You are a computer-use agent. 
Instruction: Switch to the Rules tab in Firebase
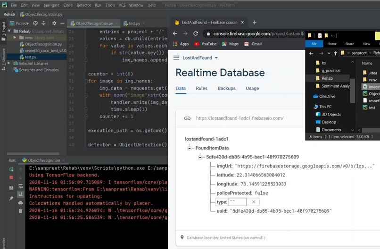tap(202, 89)
